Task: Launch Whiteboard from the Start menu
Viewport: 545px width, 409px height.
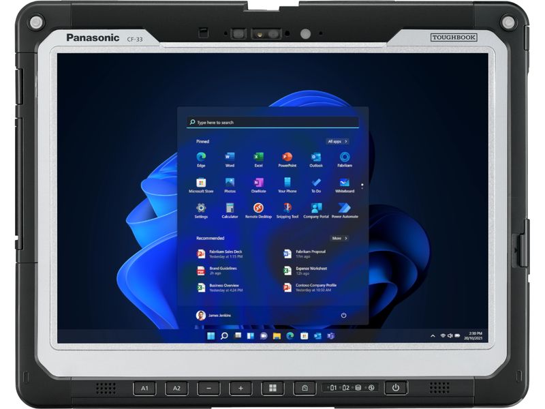Action: point(344,184)
